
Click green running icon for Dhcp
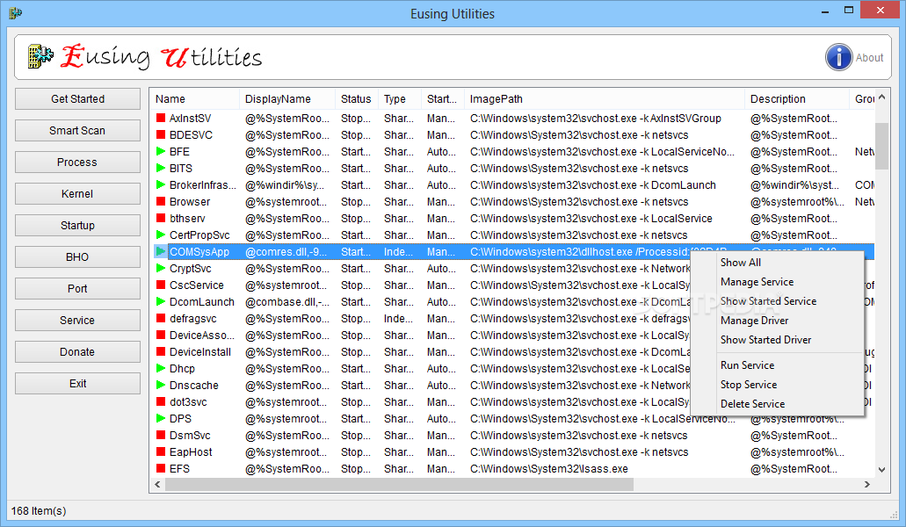[161, 368]
